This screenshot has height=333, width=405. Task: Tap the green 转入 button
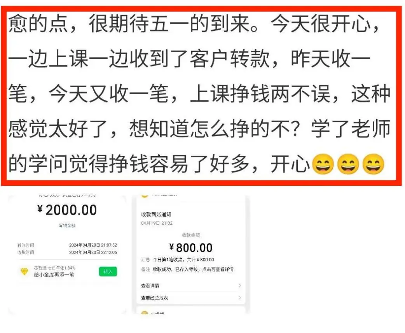(x=108, y=271)
